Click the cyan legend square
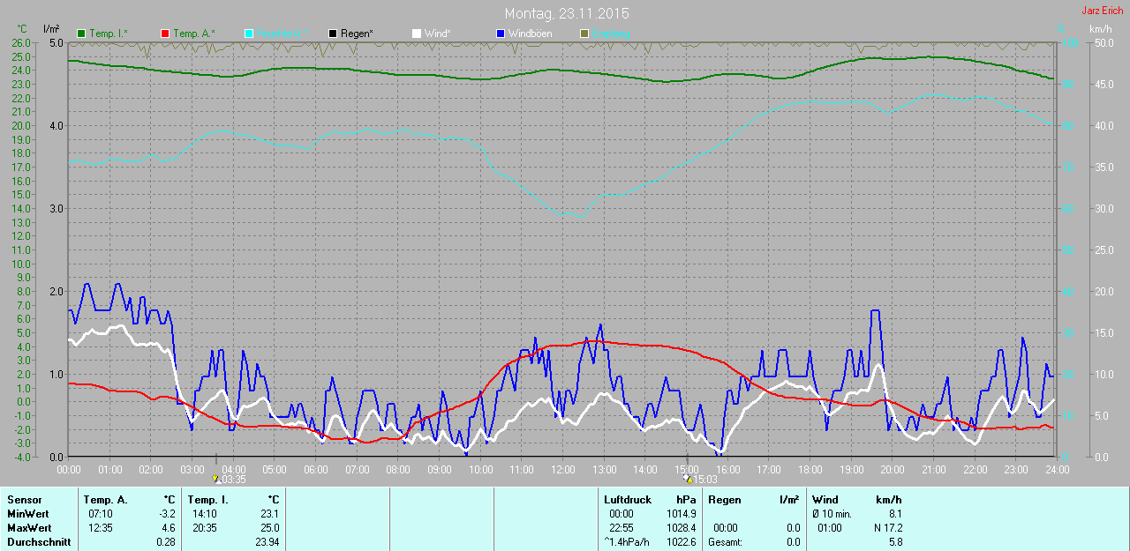The height and width of the screenshot is (551, 1130). [249, 34]
